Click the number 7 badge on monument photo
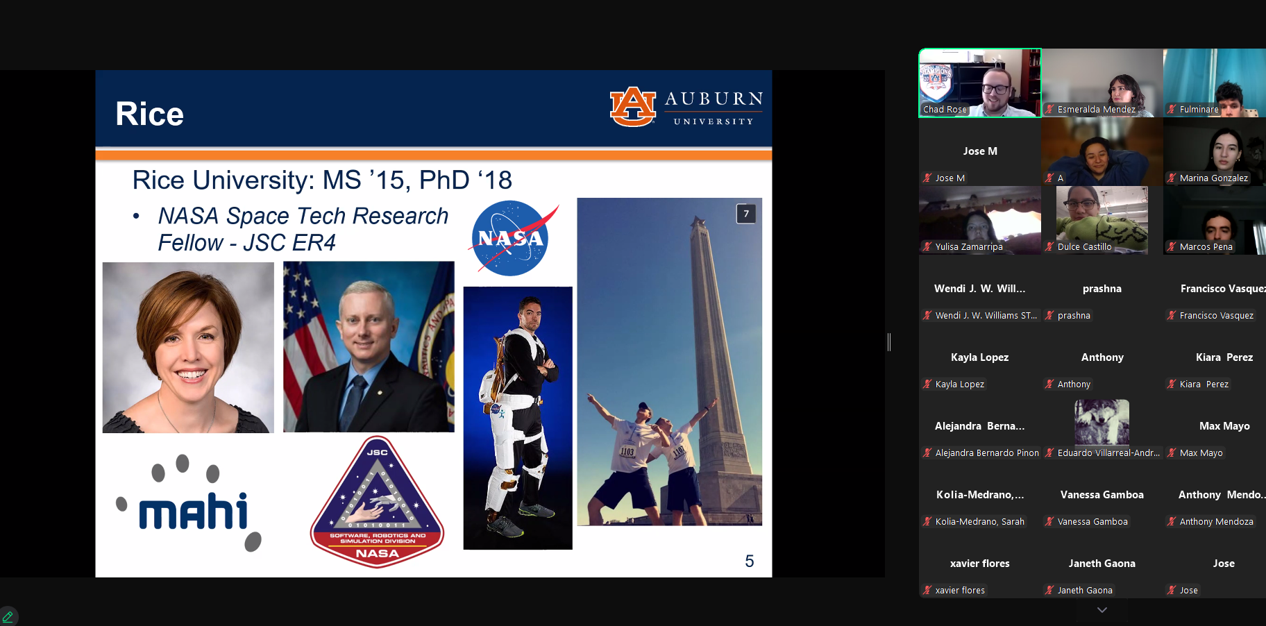 point(746,214)
